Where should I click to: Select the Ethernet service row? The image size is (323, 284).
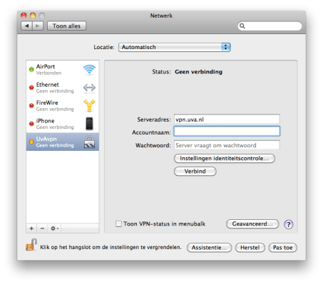(x=63, y=88)
